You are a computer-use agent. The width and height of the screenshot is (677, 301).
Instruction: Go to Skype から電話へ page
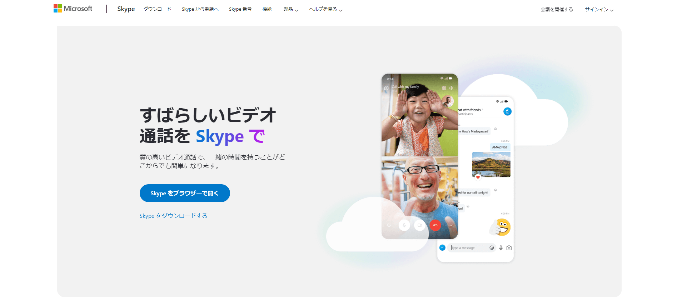click(x=200, y=9)
